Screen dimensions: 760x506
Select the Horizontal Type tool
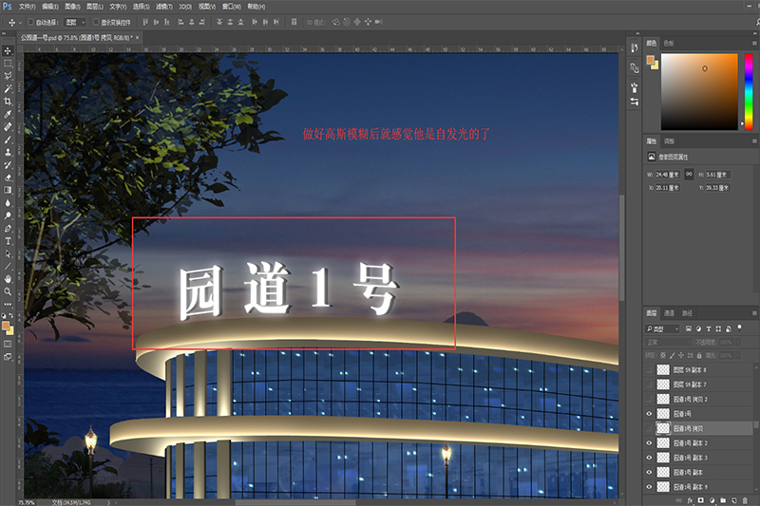8,241
